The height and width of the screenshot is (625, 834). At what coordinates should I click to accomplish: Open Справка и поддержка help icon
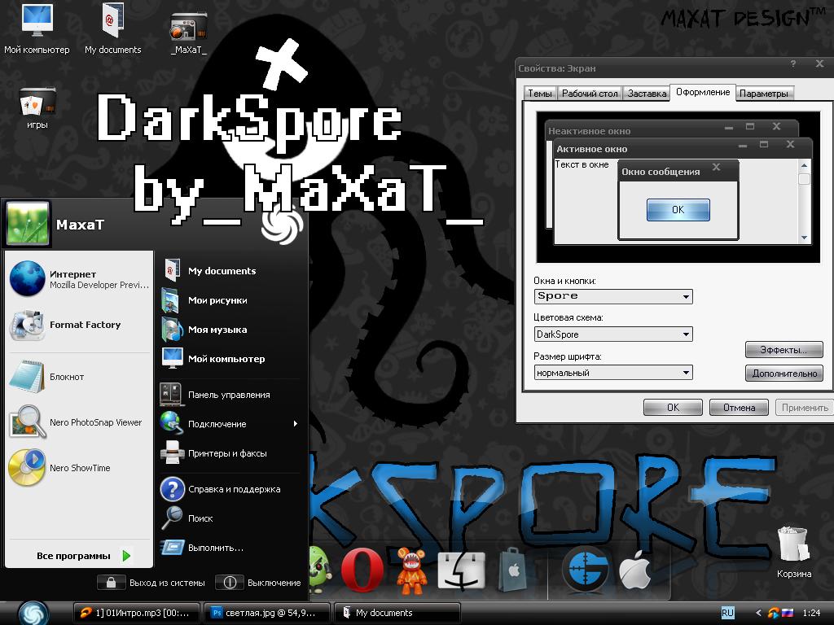point(173,489)
